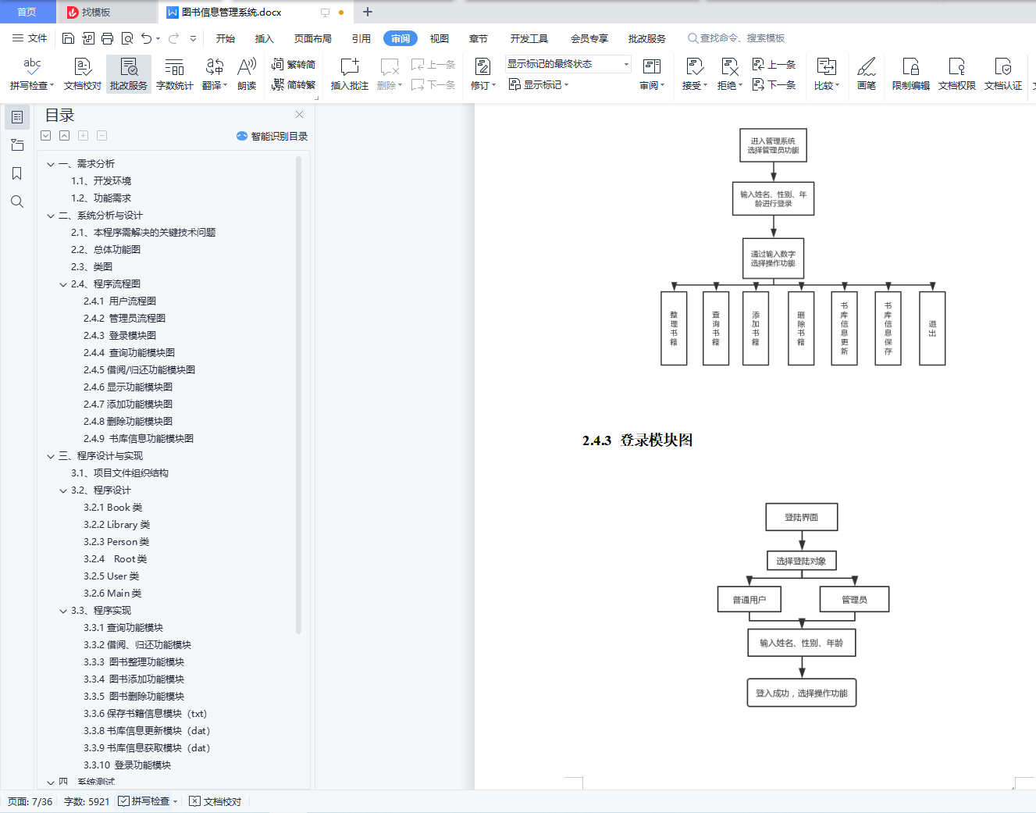
Task: Switch to the 开始 ribbon tab
Action: tap(226, 38)
